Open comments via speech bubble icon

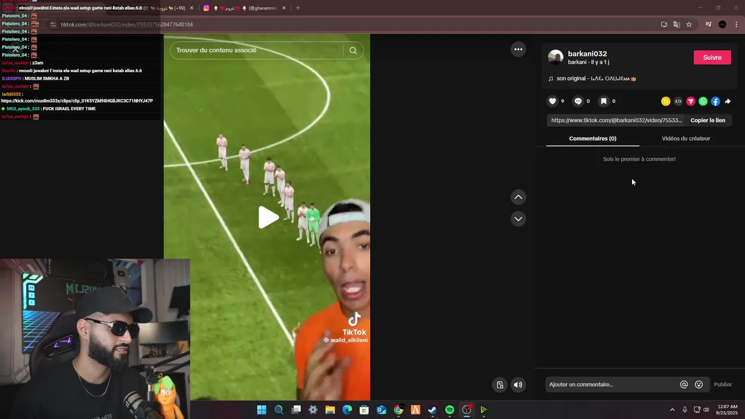(578, 101)
